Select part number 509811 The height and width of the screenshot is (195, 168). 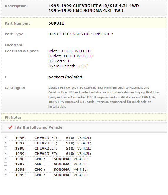coord(56,23)
